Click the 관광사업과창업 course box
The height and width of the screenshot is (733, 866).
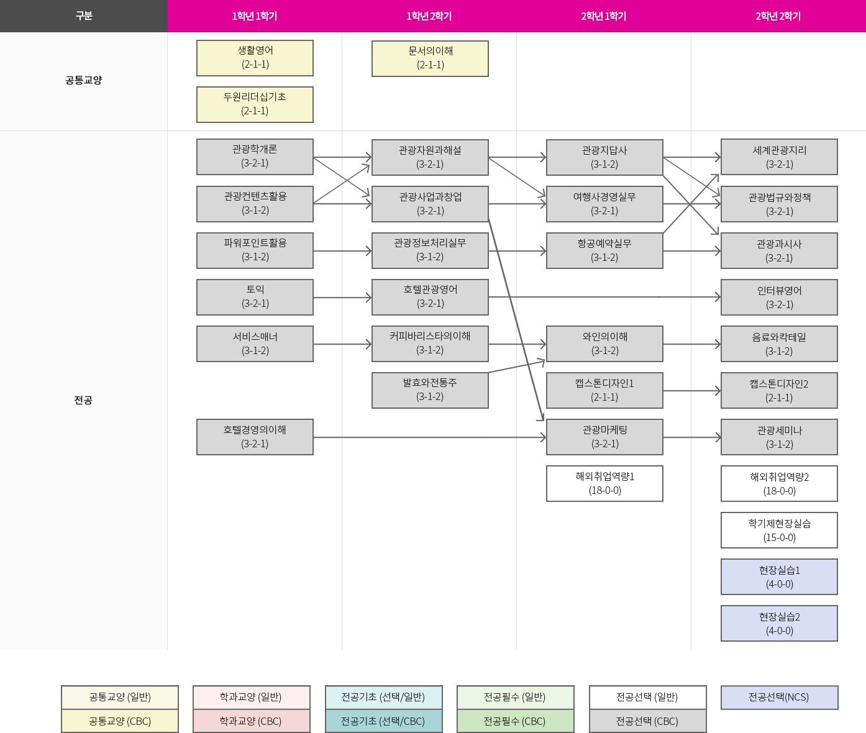pos(430,204)
